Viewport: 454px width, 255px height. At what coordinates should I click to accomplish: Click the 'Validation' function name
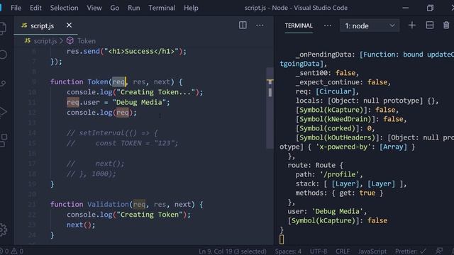[108, 205]
